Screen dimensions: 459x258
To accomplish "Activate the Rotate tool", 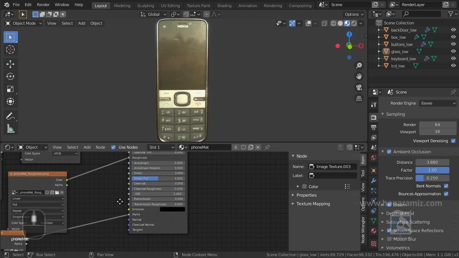I will [10, 76].
